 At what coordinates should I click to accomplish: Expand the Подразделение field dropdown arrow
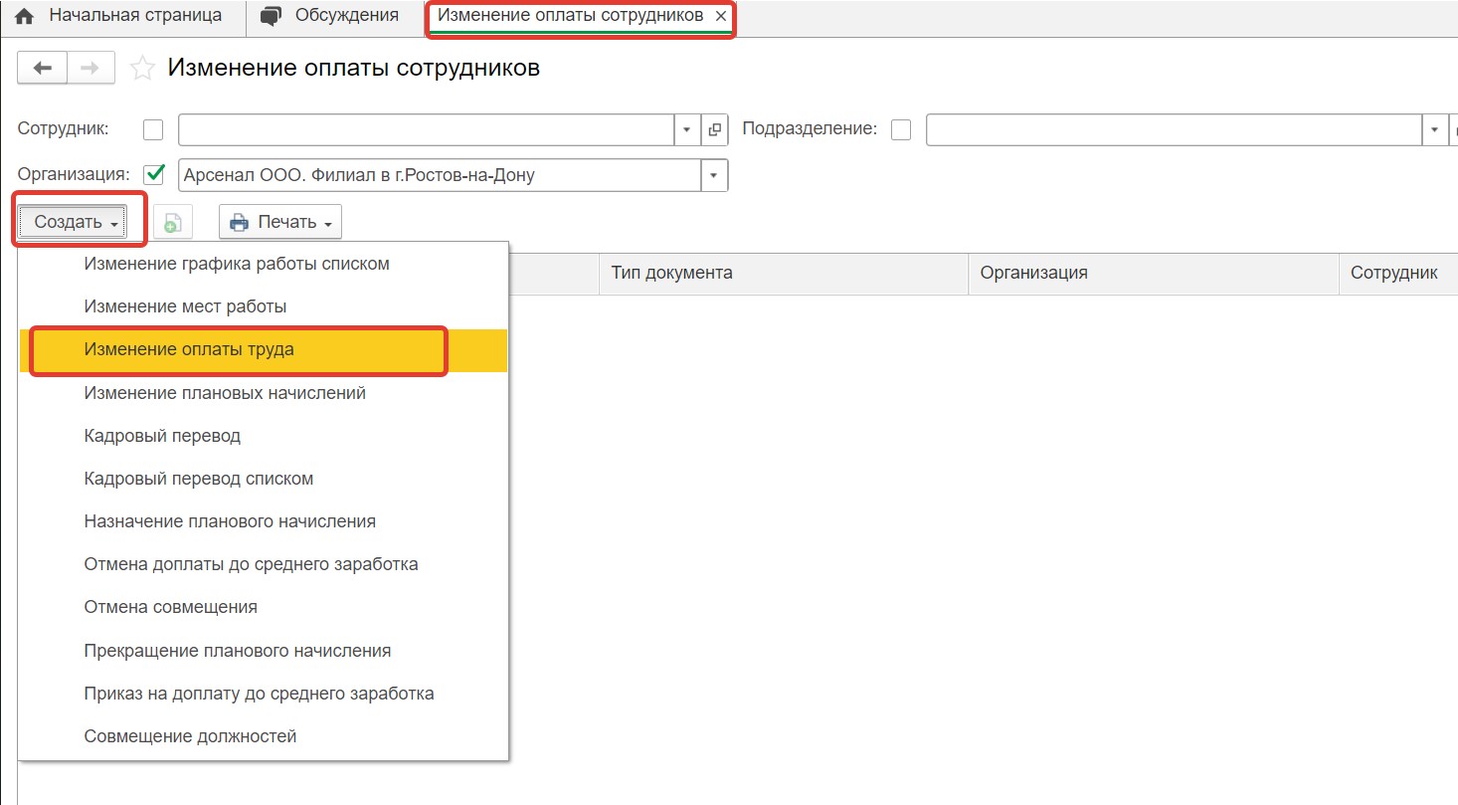coord(1435,130)
